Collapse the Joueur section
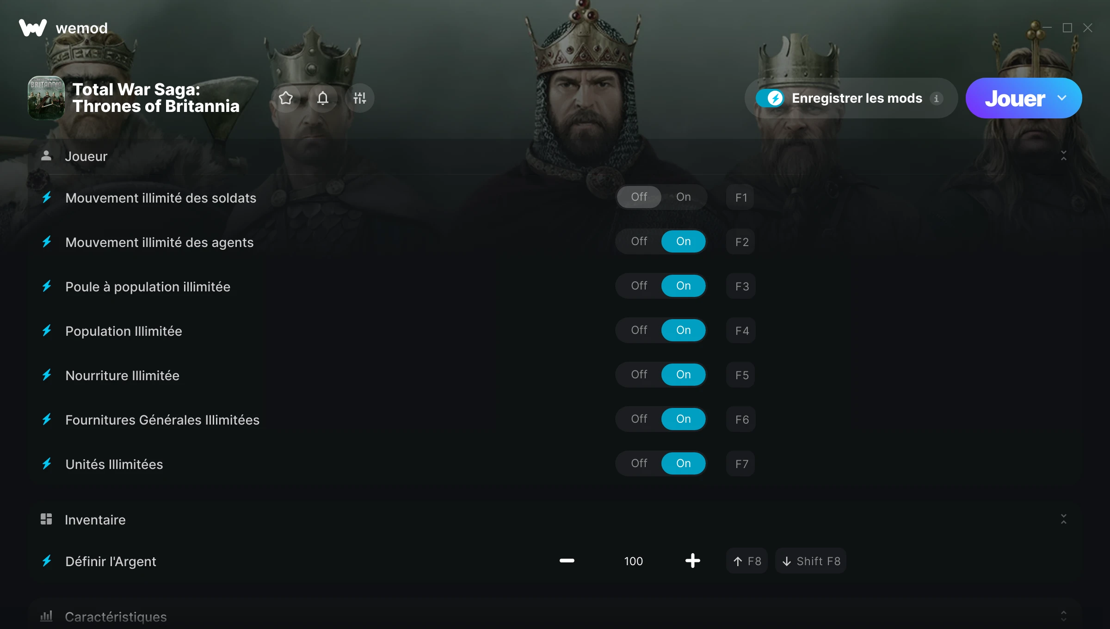Screen dimensions: 1110x629 coord(1063,156)
